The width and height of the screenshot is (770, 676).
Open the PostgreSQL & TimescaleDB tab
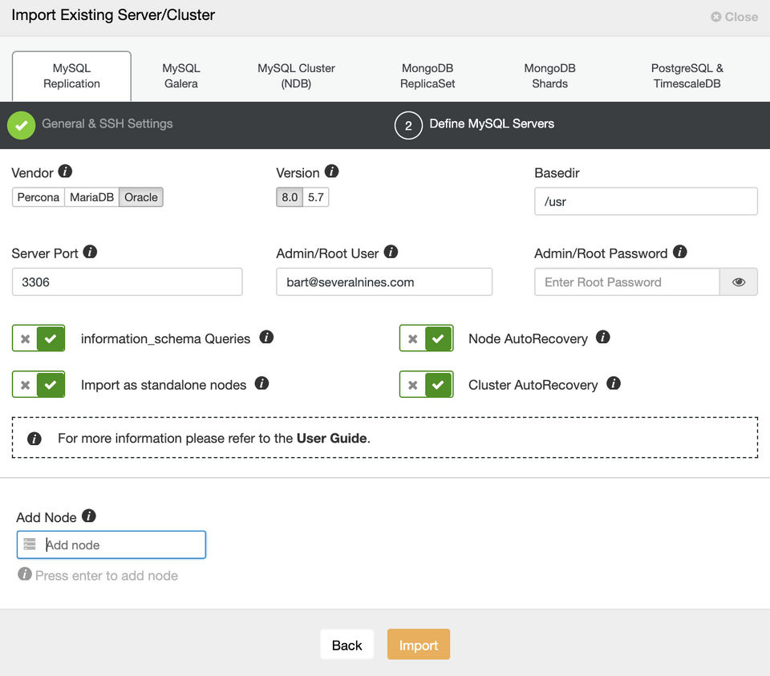pos(687,76)
